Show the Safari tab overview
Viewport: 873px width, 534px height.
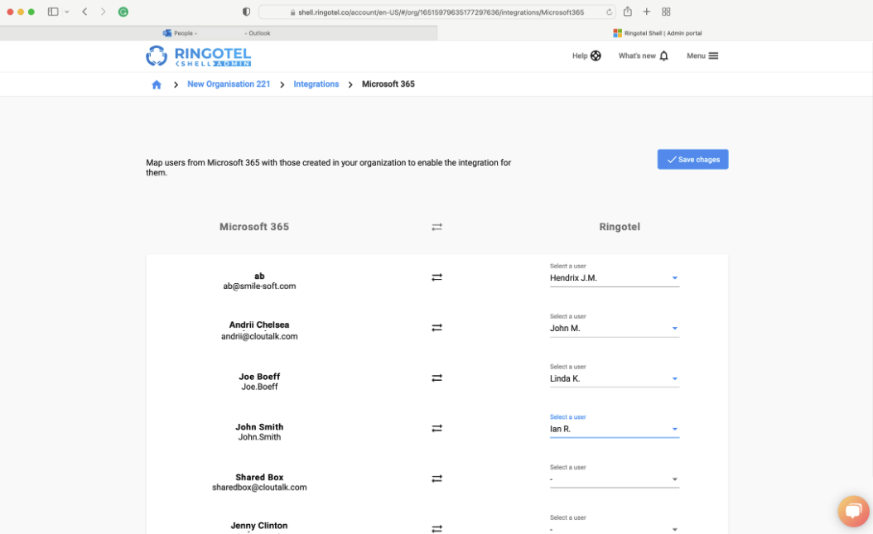666,12
